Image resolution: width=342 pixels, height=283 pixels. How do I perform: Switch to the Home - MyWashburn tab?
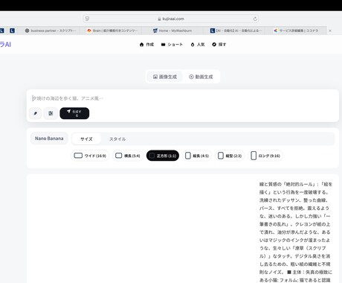coord(172,31)
